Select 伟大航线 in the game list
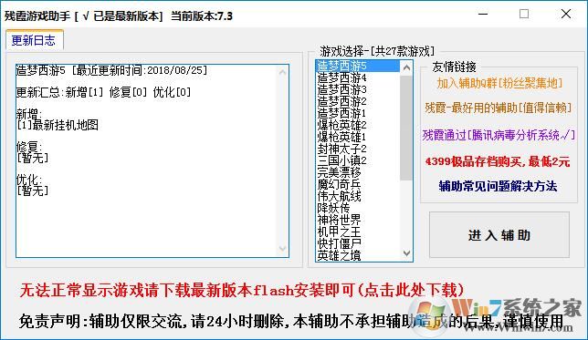This screenshot has width=588, height=340. 358,196
